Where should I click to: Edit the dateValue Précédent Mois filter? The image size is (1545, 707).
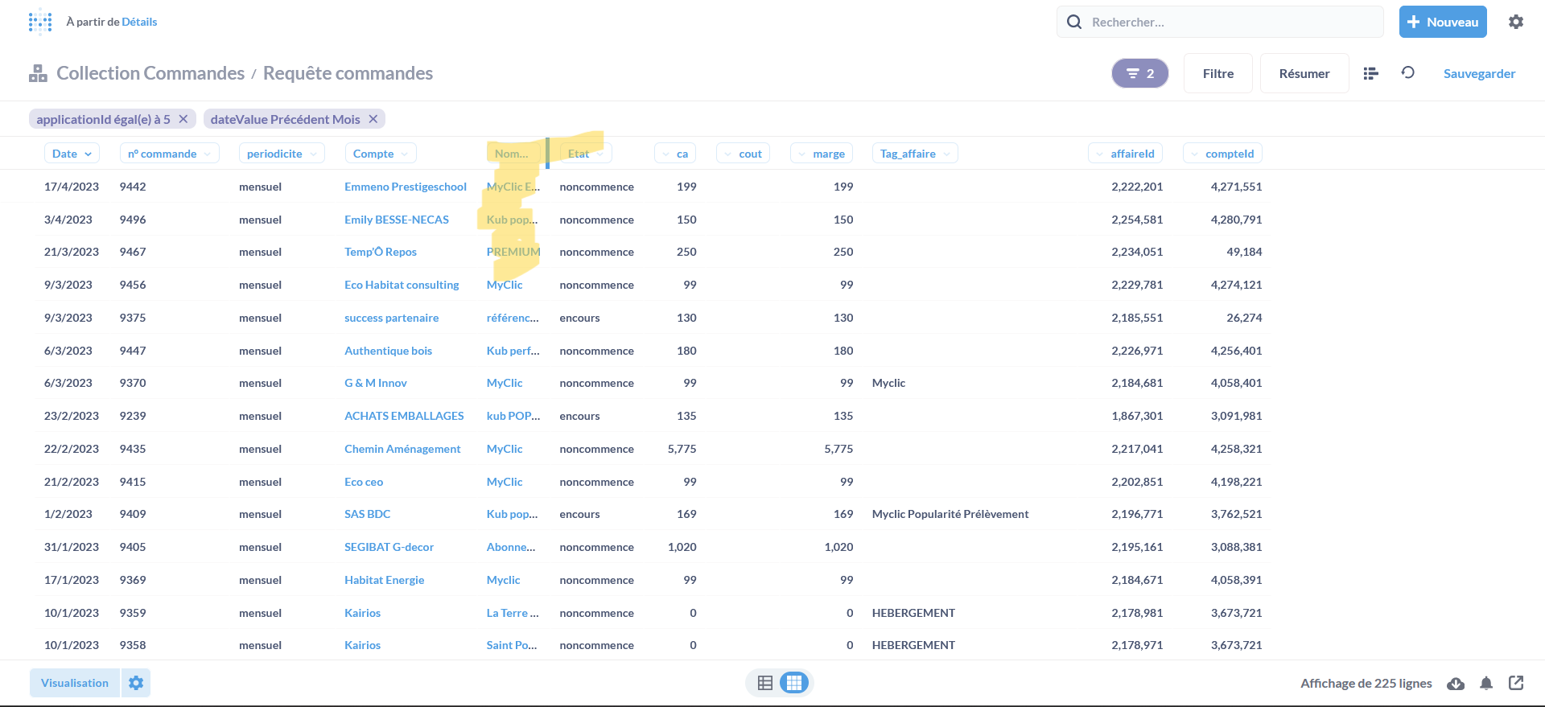pos(285,119)
